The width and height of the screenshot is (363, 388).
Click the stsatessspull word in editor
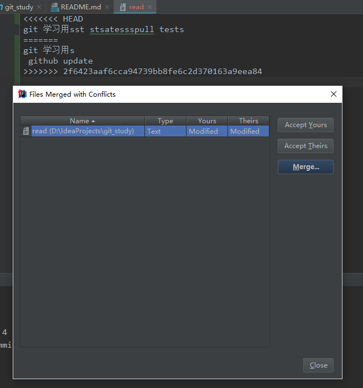122,30
